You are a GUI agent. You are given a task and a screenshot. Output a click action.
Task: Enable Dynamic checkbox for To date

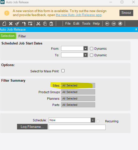point(91,55)
